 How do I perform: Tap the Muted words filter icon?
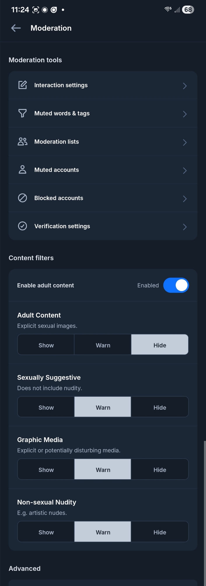pos(22,113)
